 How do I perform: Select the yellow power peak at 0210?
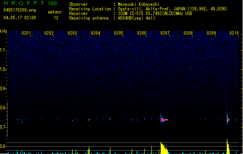[x=228, y=146]
